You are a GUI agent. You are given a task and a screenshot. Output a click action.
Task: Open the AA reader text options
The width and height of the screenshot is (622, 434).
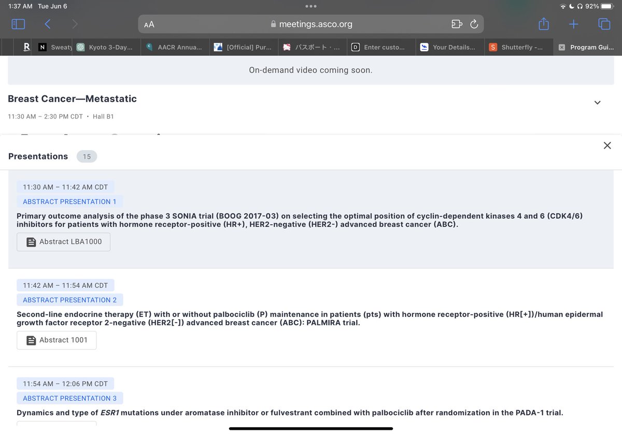149,24
